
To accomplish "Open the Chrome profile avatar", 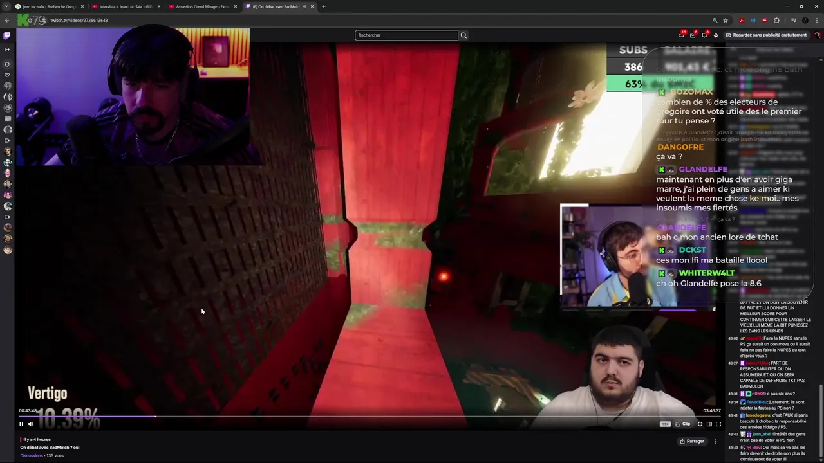I will (x=805, y=20).
